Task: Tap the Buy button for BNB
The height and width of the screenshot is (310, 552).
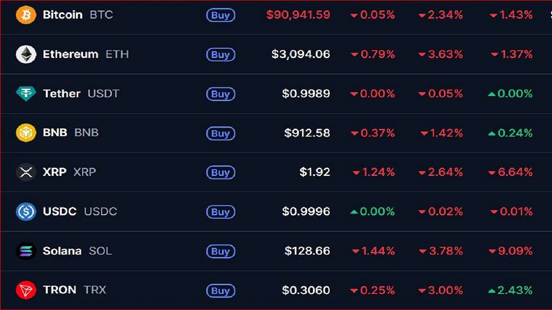Action: pos(220,134)
